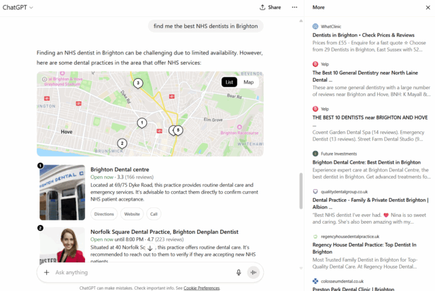Open the three-dot options menu

[294, 7]
